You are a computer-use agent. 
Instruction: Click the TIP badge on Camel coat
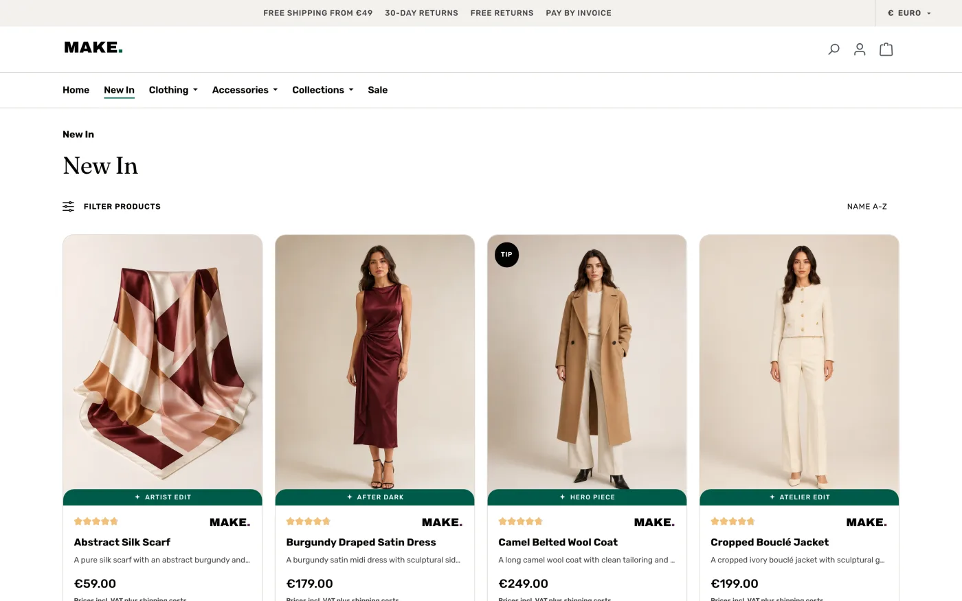pos(506,255)
